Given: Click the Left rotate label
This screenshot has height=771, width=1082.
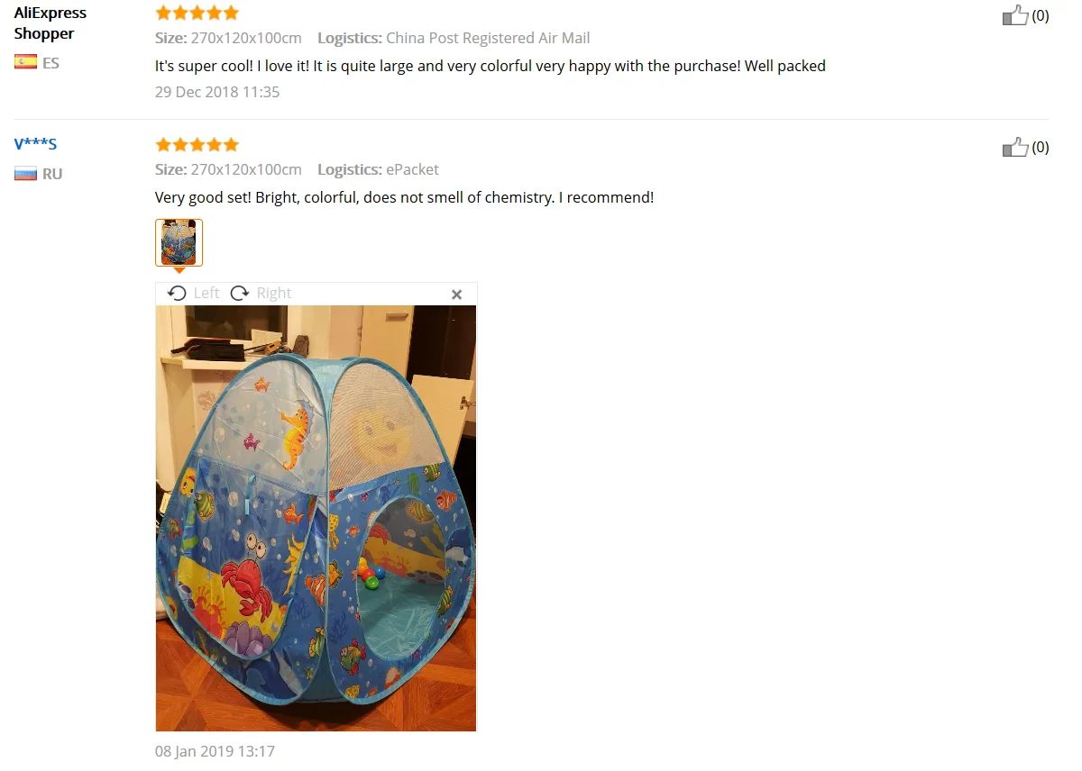Looking at the screenshot, I should (206, 293).
